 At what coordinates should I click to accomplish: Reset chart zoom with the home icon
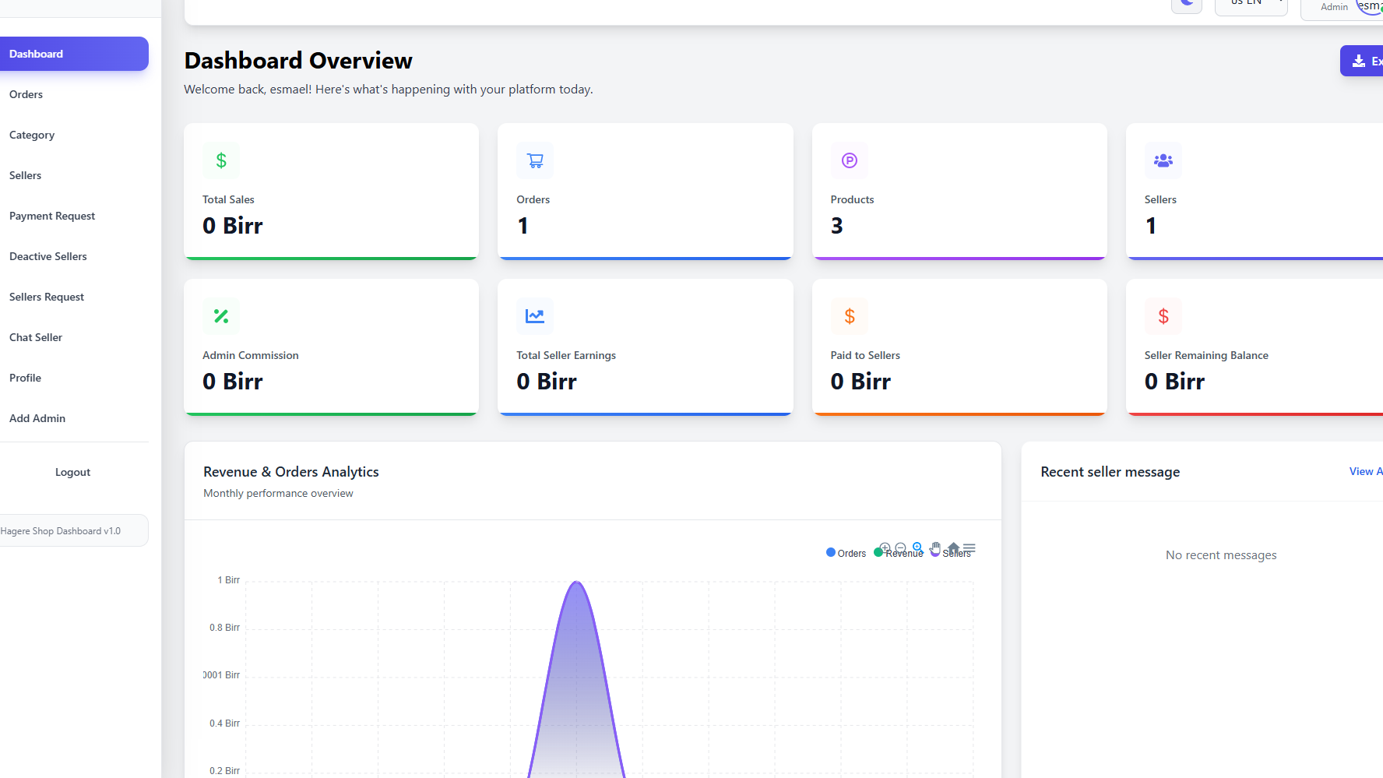click(x=953, y=547)
